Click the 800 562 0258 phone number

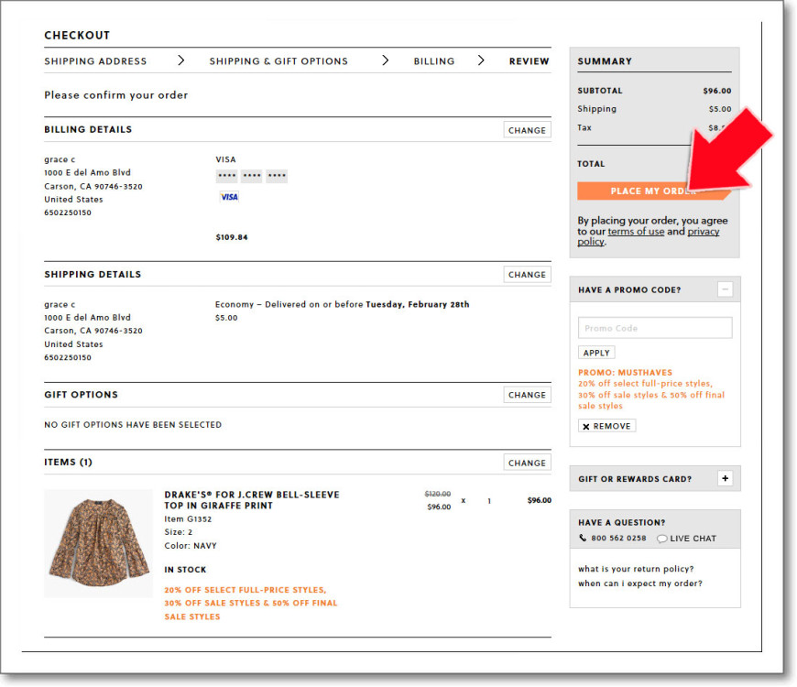coord(618,538)
